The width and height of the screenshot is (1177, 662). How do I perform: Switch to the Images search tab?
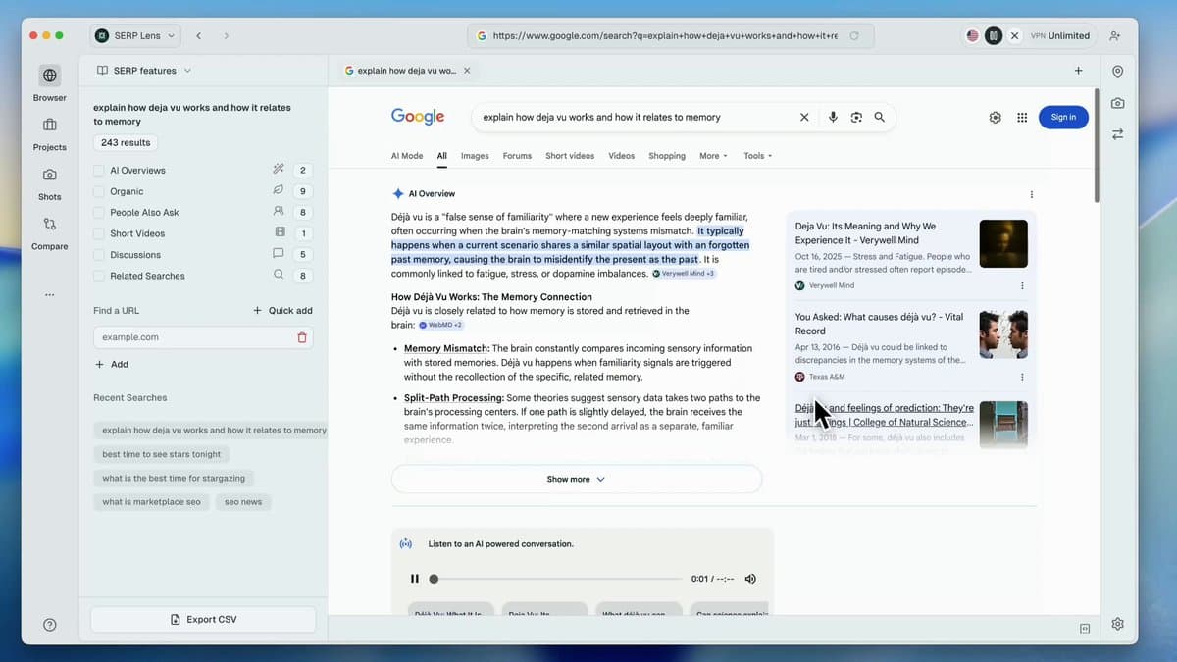475,155
